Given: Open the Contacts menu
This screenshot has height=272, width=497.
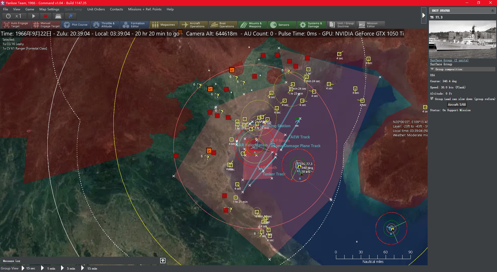Looking at the screenshot, I should [116, 9].
